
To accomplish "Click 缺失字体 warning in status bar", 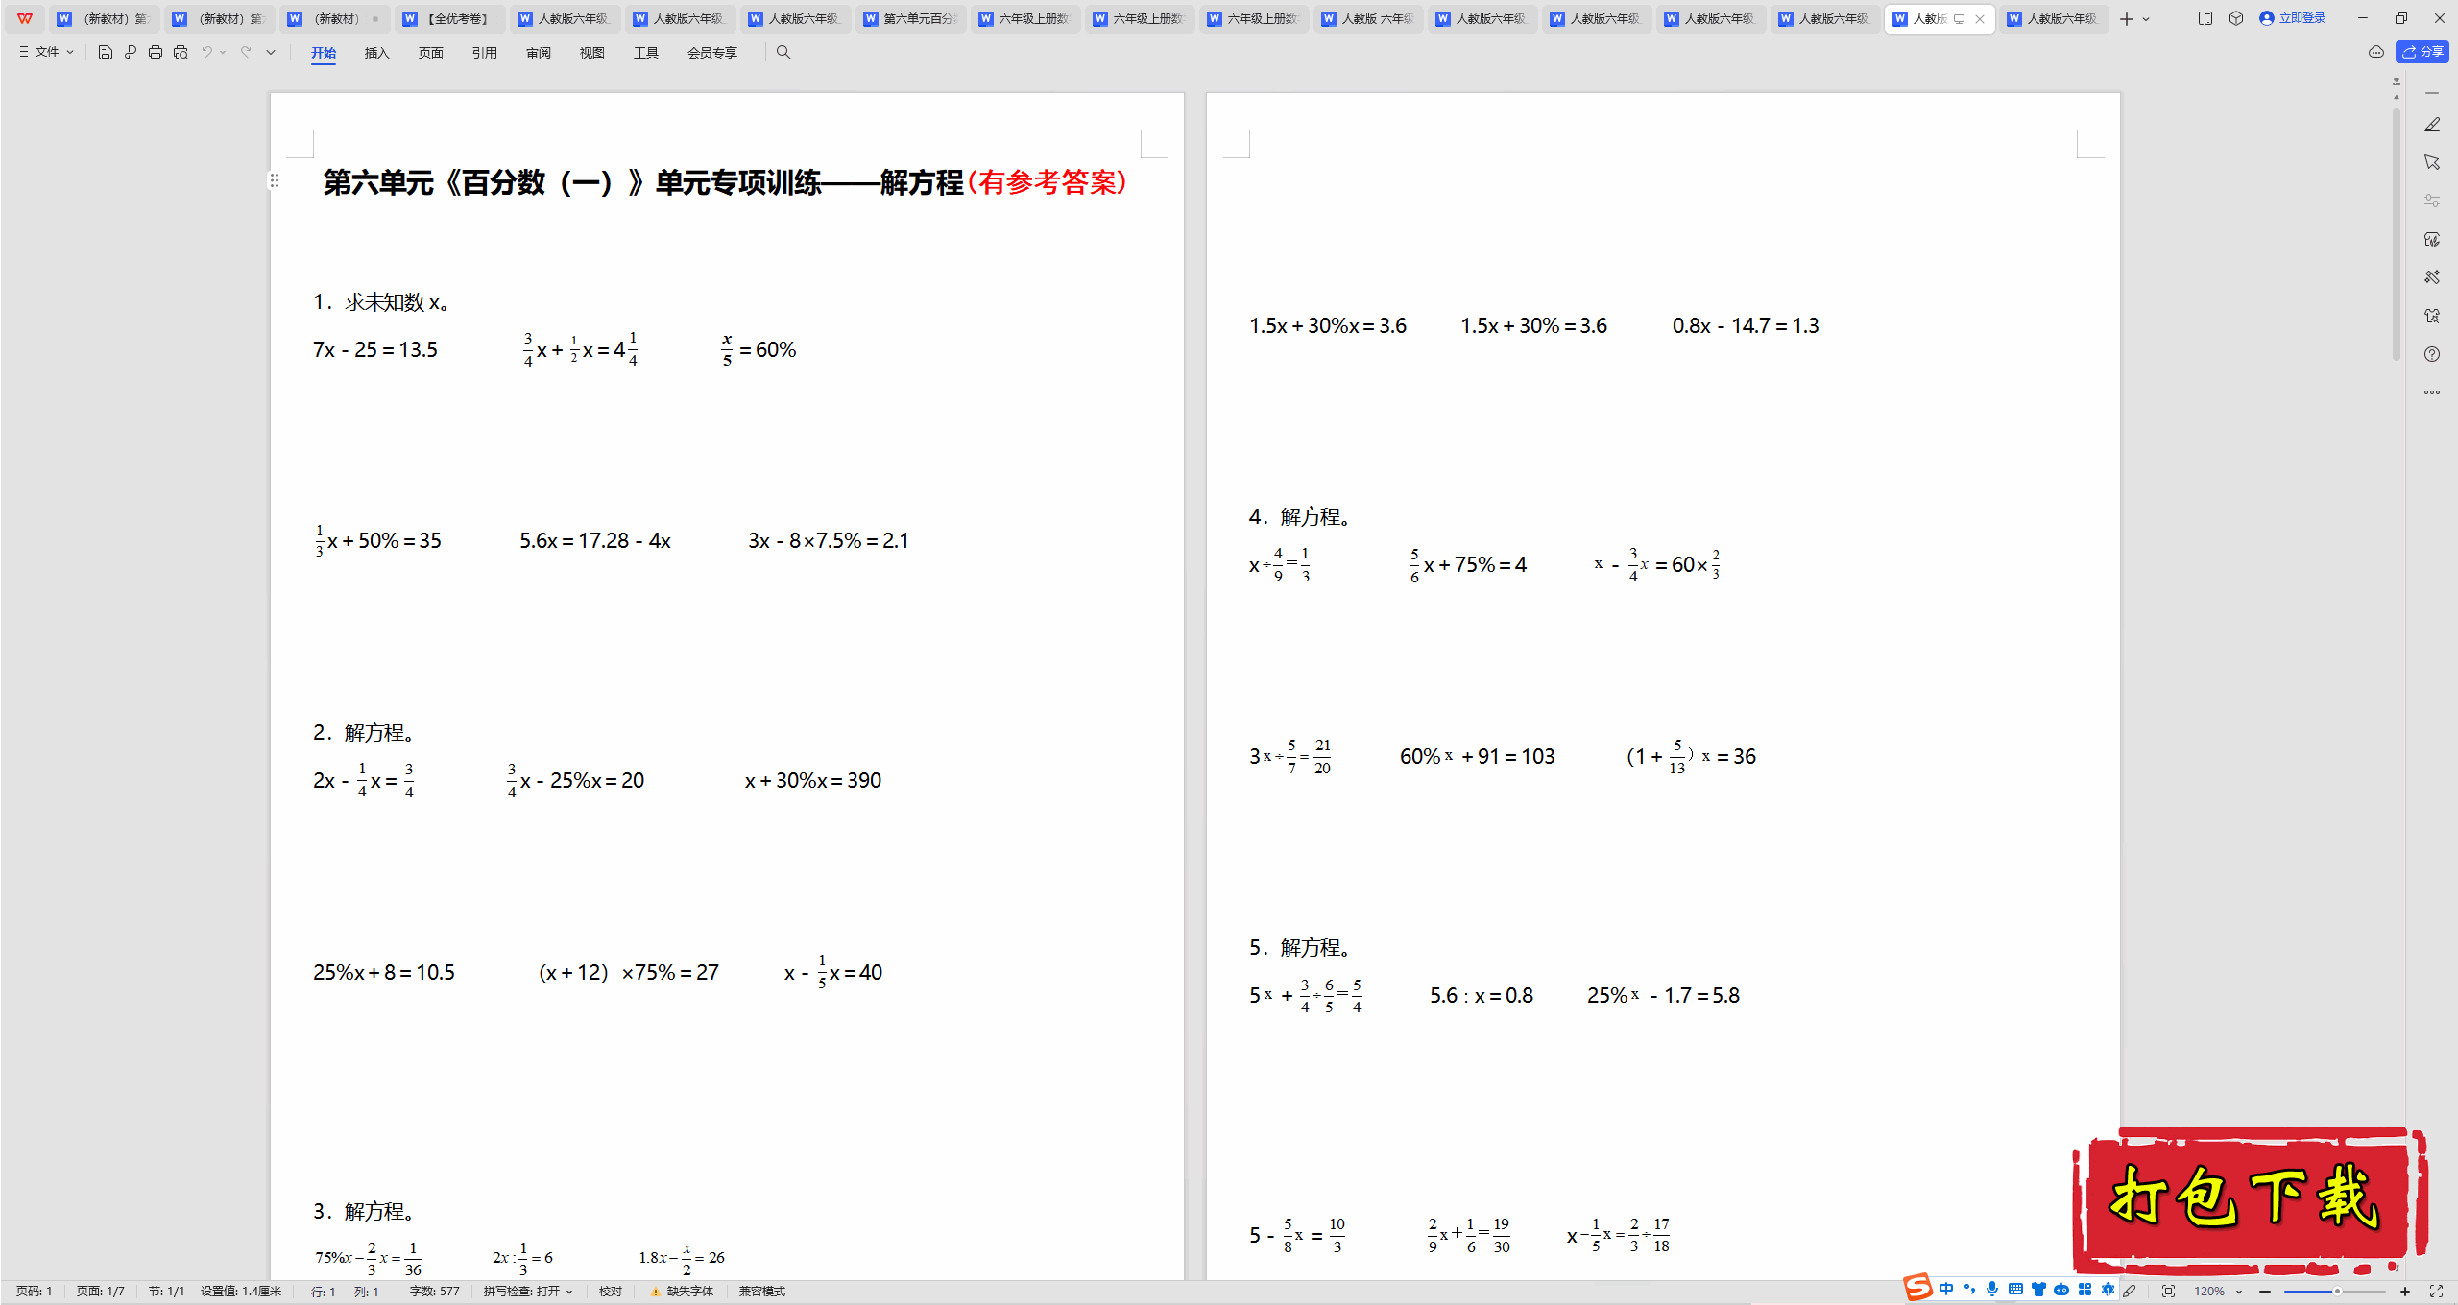I will click(x=682, y=1292).
